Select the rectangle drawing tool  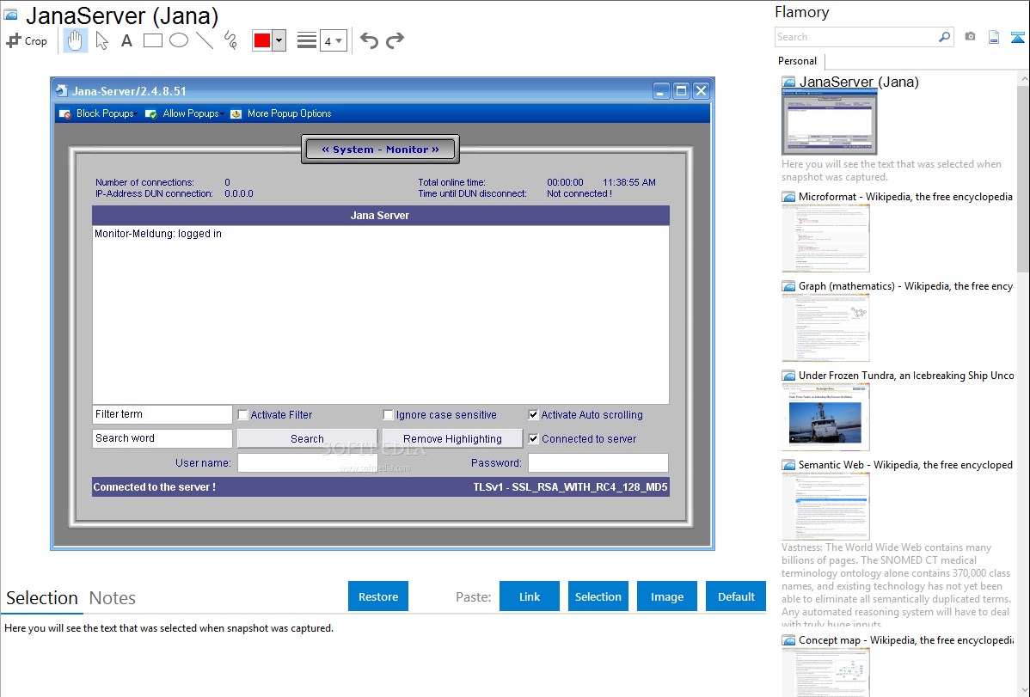152,40
